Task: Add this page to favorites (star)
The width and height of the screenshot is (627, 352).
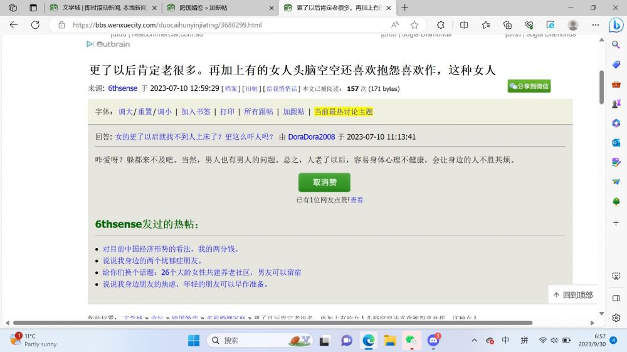Action: 414,25
